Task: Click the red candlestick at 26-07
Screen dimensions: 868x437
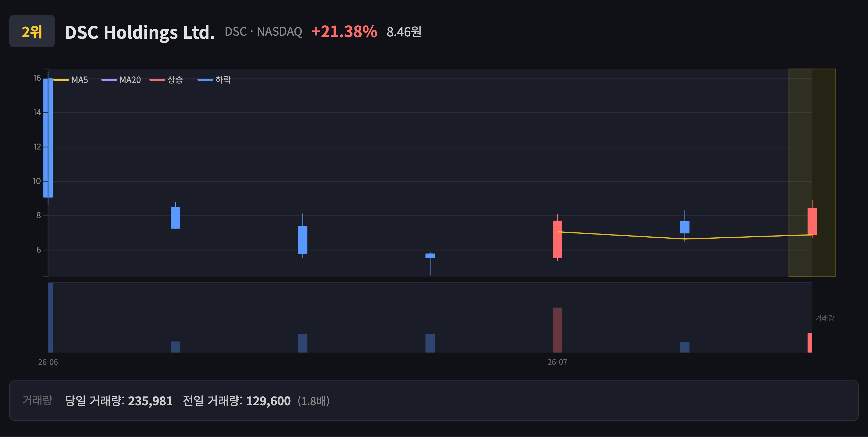Action: pos(557,239)
